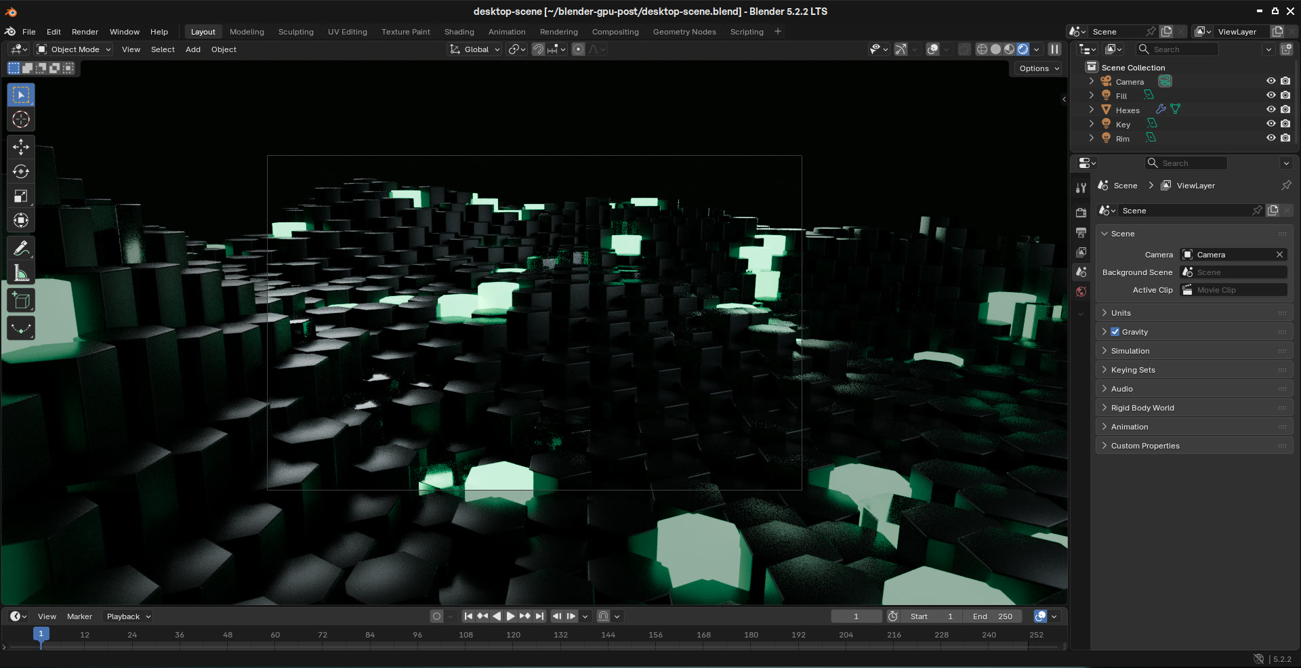Hide the Hexes object in viewport
This screenshot has width=1301, height=668.
(1271, 110)
